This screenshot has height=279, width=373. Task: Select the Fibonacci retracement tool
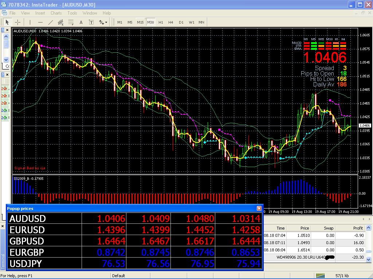click(x=70, y=22)
